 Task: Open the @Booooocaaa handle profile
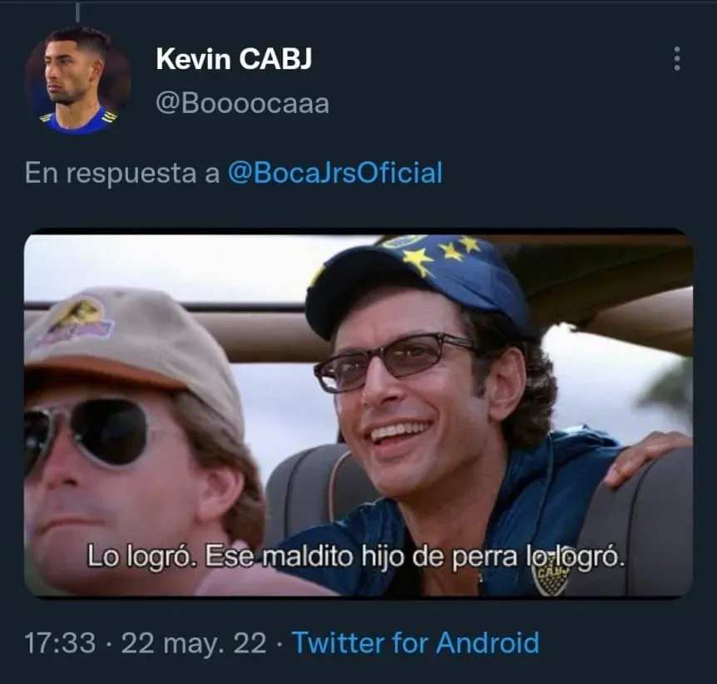(242, 104)
